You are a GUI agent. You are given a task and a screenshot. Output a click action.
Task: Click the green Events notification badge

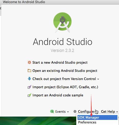52,111
